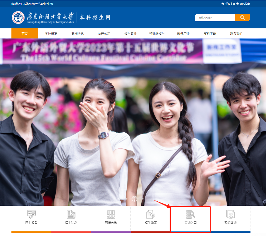Switch to the 学校概况 menu item

[x=51, y=33]
